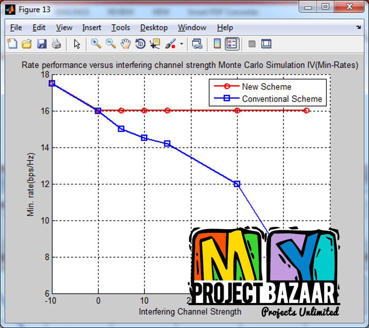Toggle the Insert Colorbar button

pyautogui.click(x=217, y=44)
